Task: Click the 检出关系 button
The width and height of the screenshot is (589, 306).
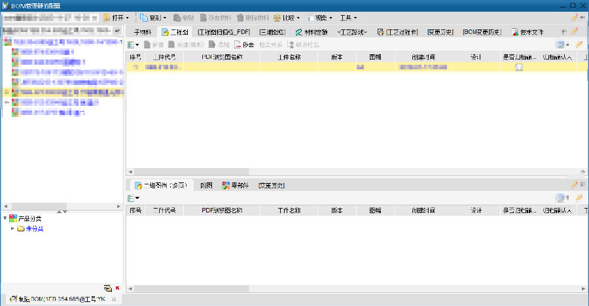Action: 270,44
